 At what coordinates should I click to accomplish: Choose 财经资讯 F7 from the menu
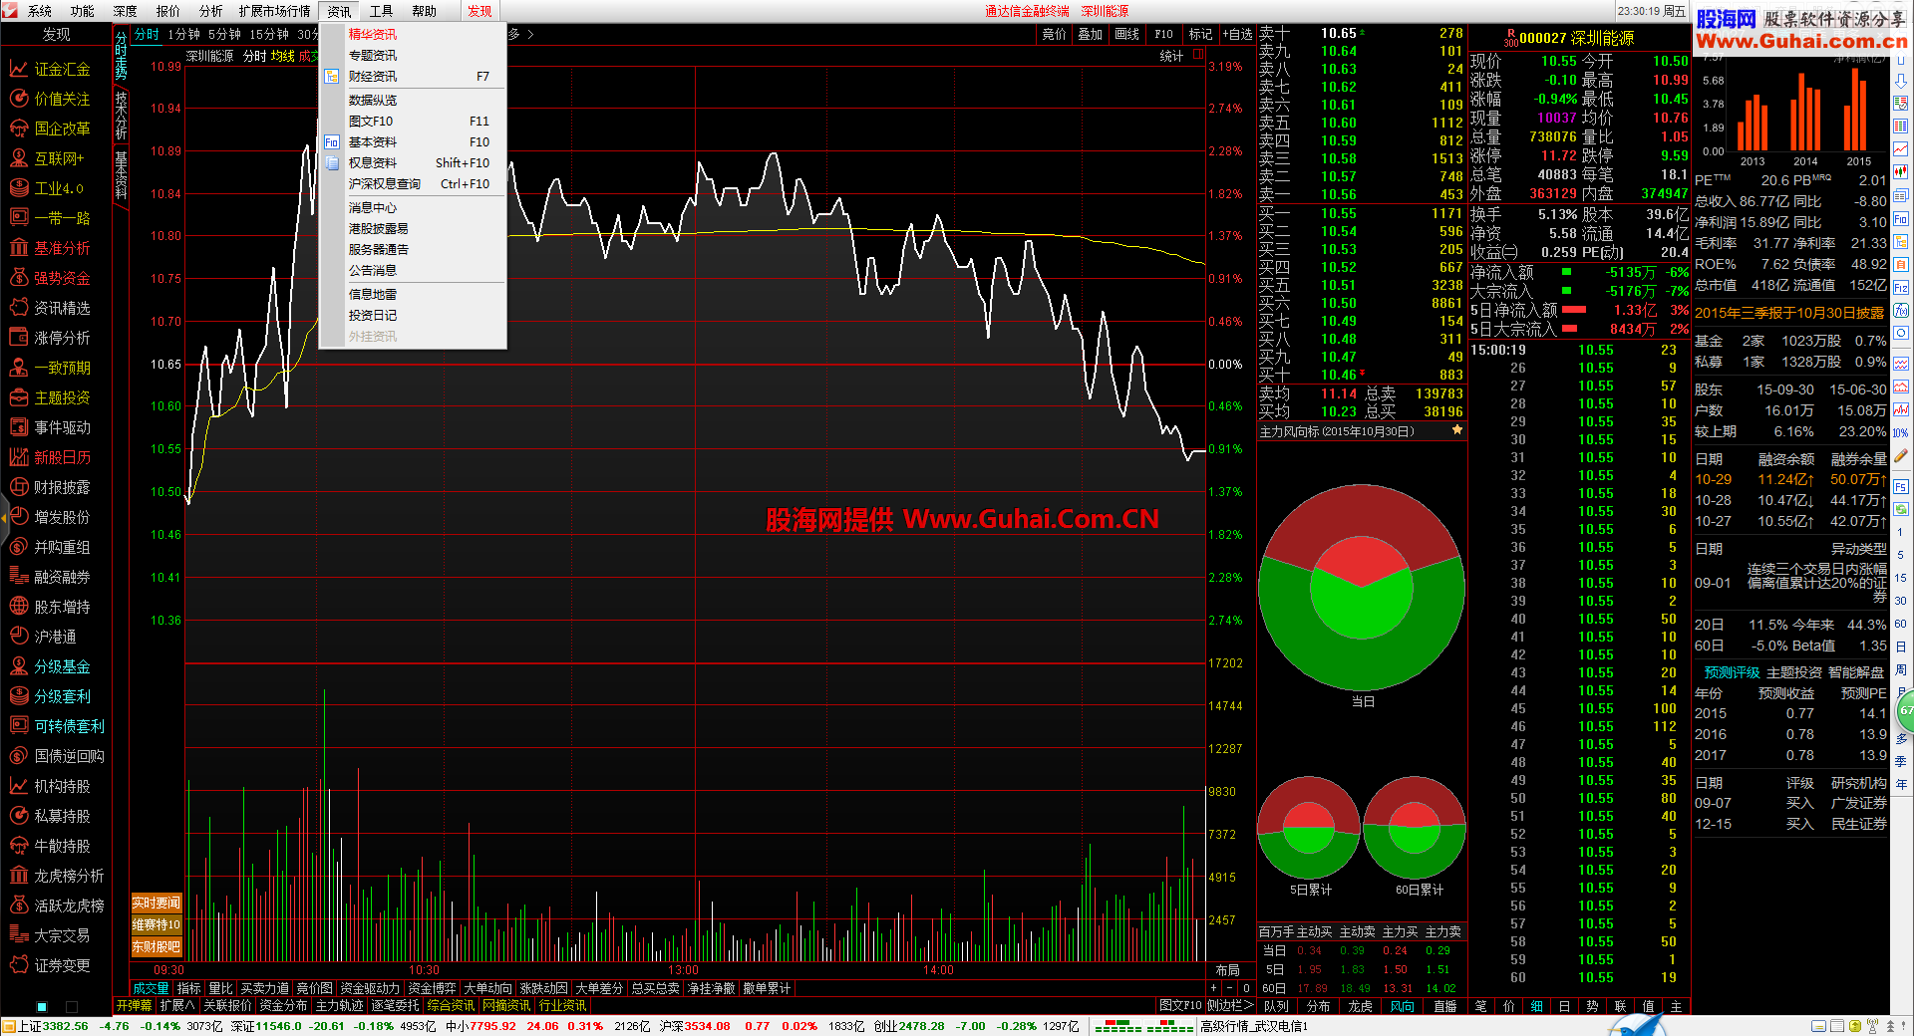click(413, 76)
